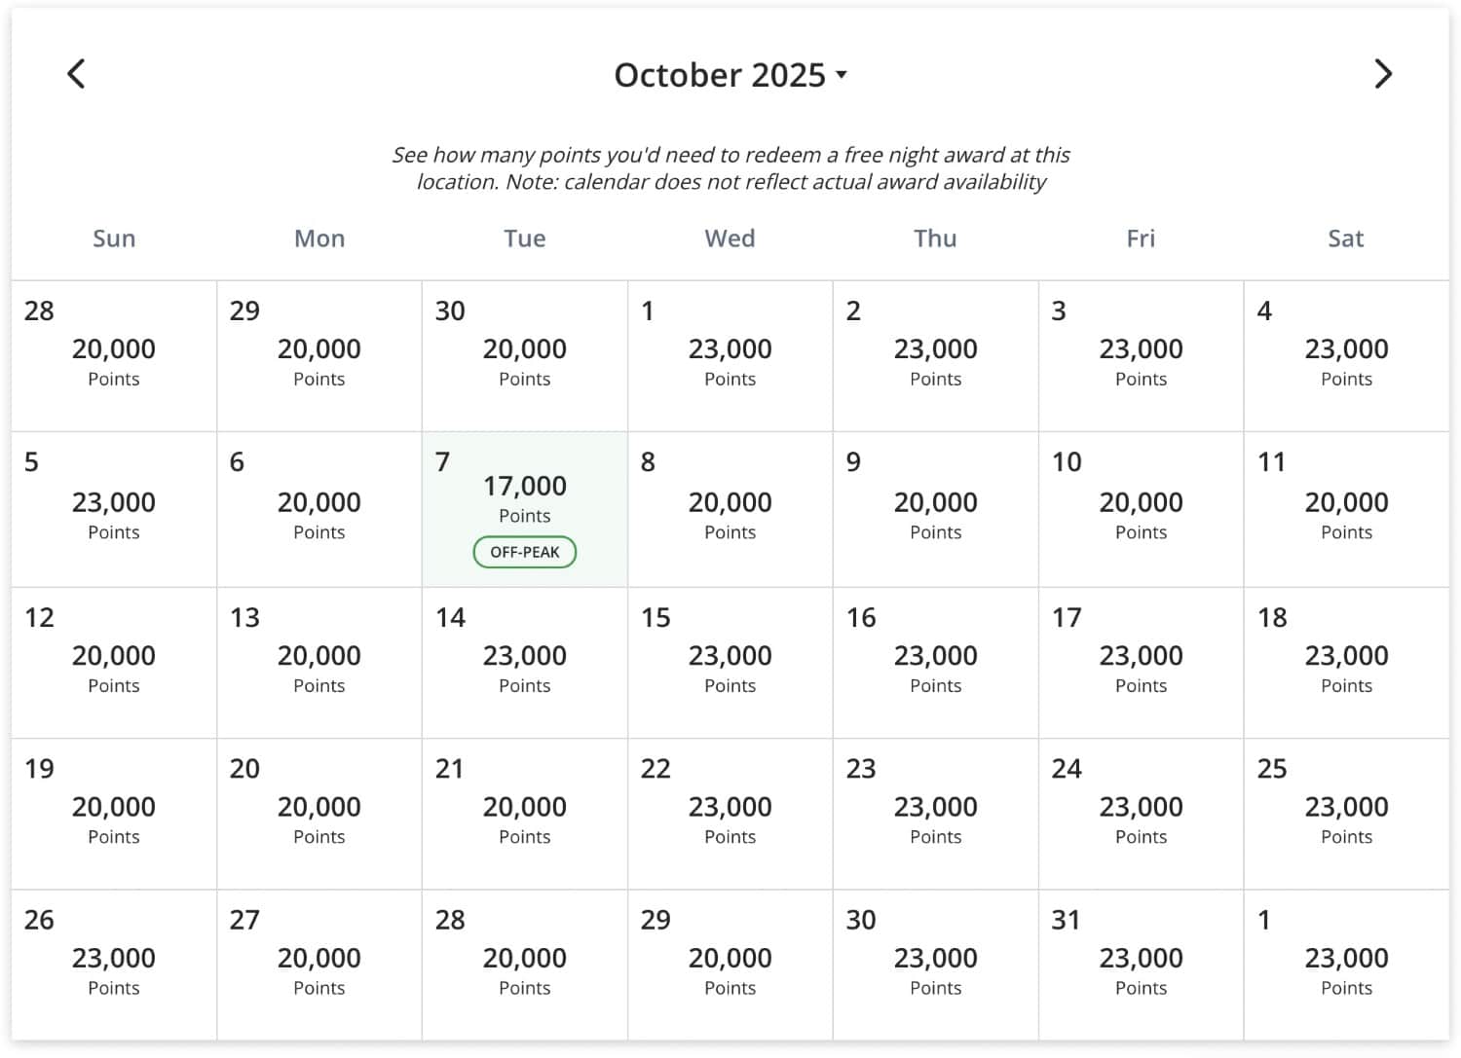Select October 31 on the calendar

click(x=1141, y=964)
